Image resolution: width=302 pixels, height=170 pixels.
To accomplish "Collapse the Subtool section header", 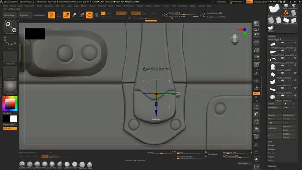I will tap(272, 36).
